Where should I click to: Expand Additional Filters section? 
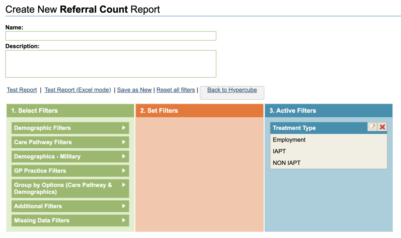[x=70, y=206]
